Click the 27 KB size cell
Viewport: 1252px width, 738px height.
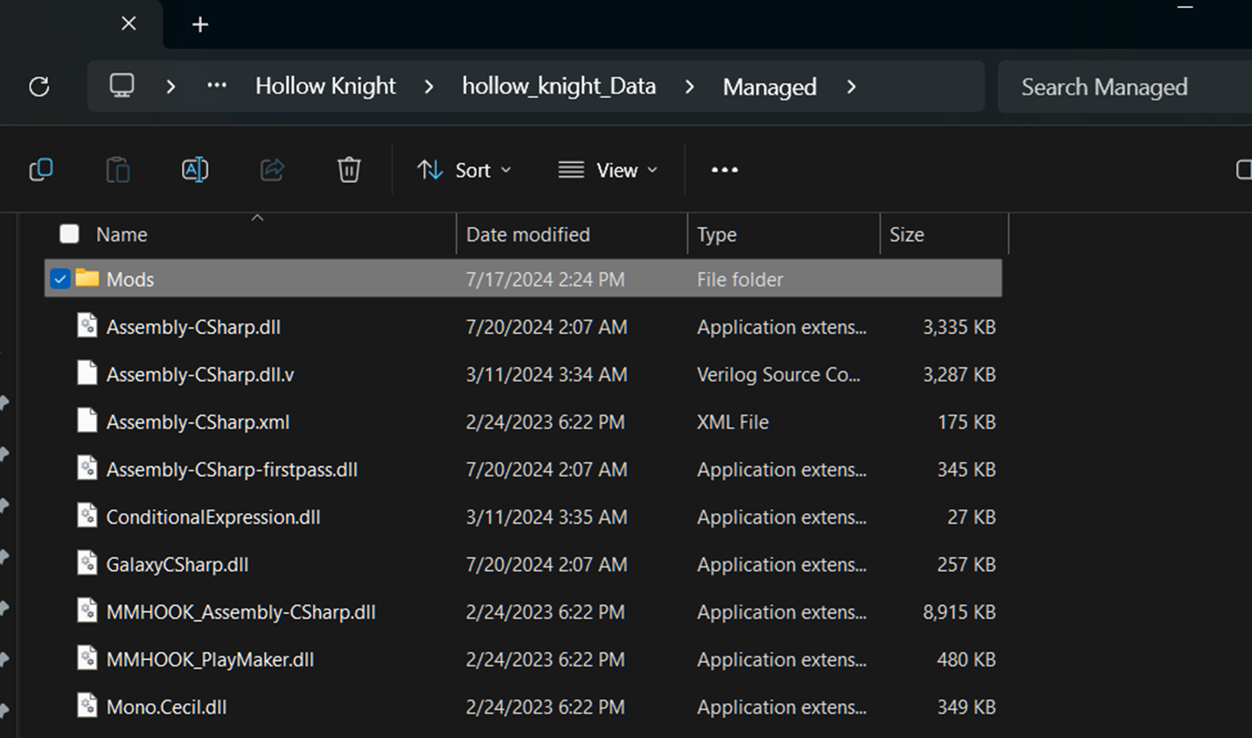coord(971,517)
